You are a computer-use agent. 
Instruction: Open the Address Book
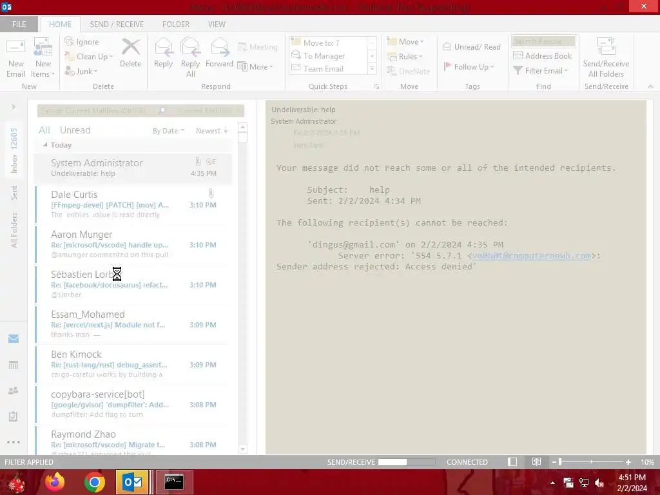pos(543,55)
